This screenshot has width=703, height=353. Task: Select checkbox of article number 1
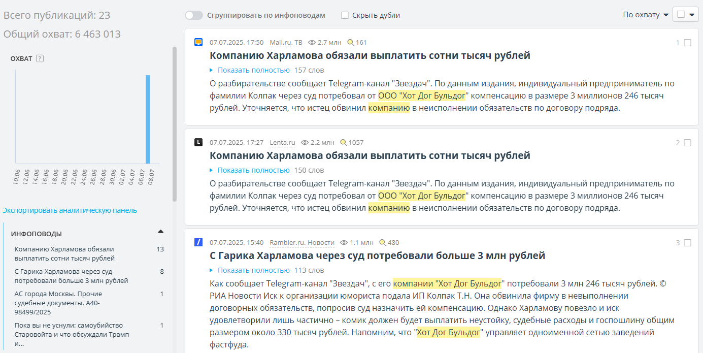pyautogui.click(x=687, y=43)
